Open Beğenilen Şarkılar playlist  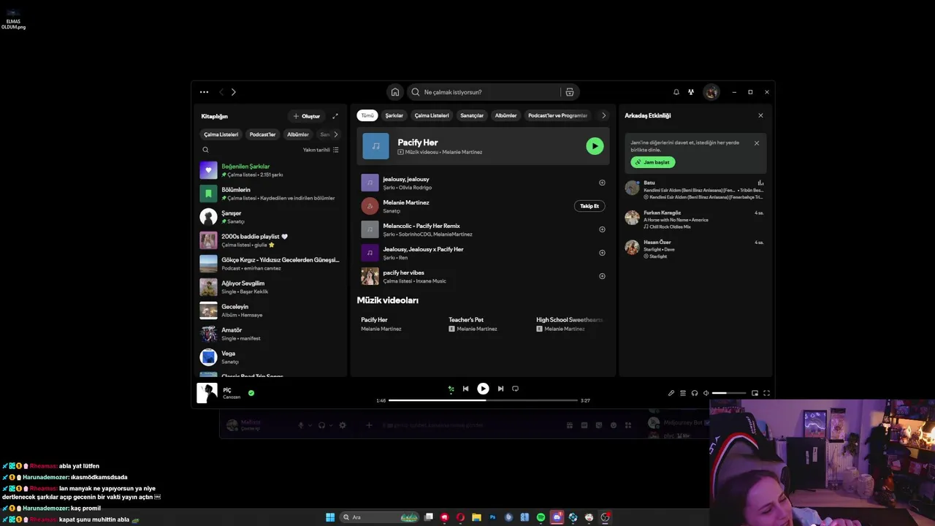(270, 170)
